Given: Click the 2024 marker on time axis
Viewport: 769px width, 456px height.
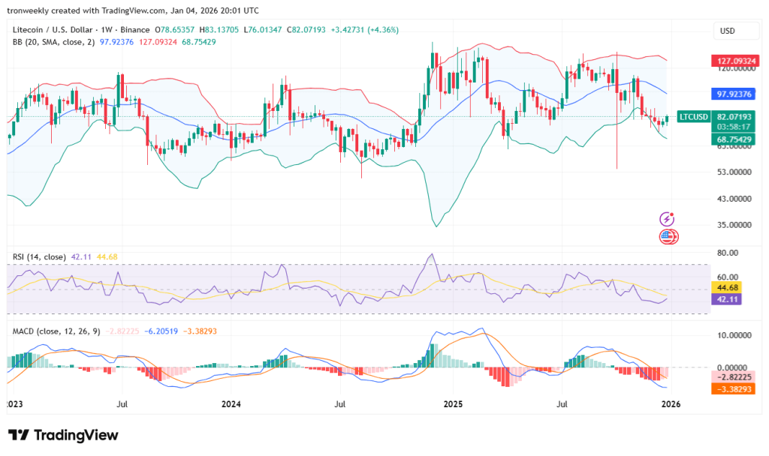Looking at the screenshot, I should [231, 404].
